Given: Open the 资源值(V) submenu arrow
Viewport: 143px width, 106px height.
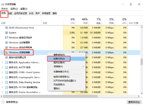Looking at the screenshot, I should click(x=83, y=66).
